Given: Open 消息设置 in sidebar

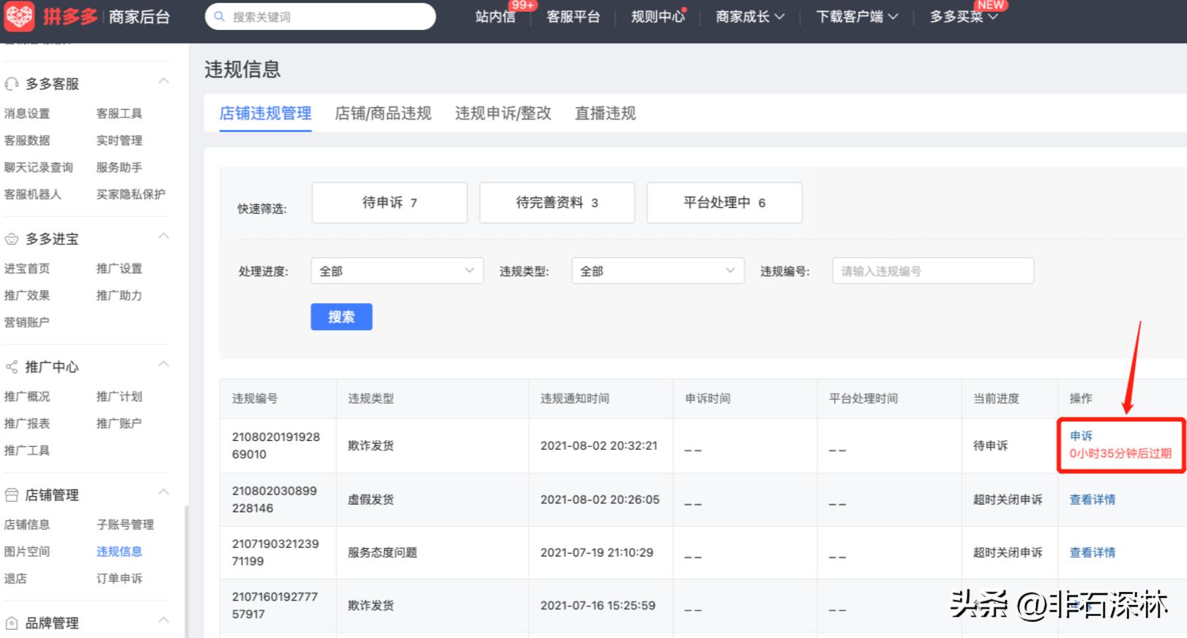Looking at the screenshot, I should click(x=27, y=114).
